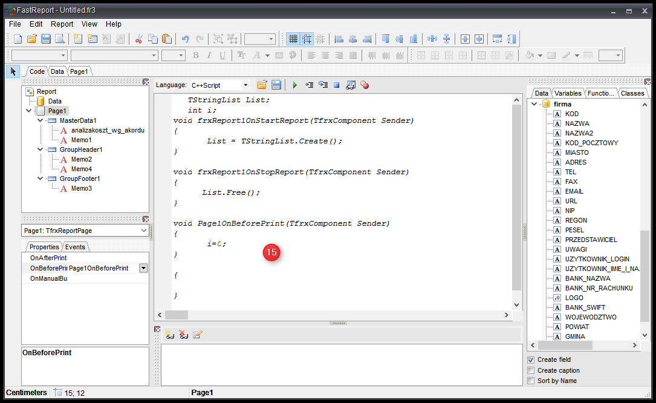The height and width of the screenshot is (403, 656).
Task: Collapse the MasterData1 tree node
Action: 41,120
